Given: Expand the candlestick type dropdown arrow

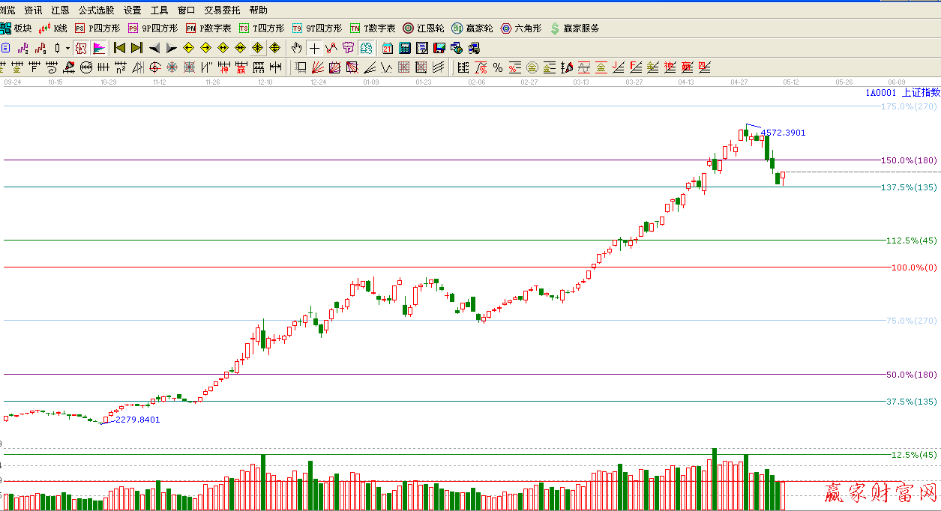Looking at the screenshot, I should point(67,48).
